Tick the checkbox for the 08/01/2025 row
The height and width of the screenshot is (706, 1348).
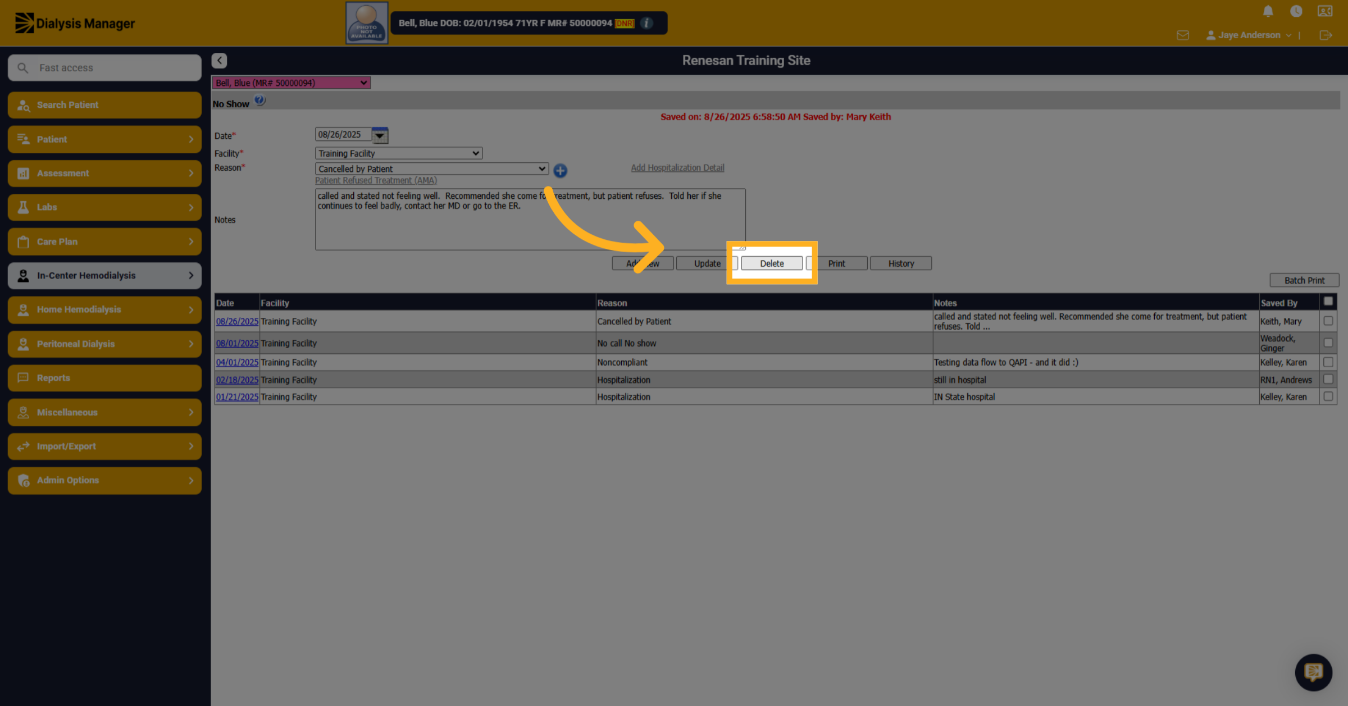[1328, 343]
